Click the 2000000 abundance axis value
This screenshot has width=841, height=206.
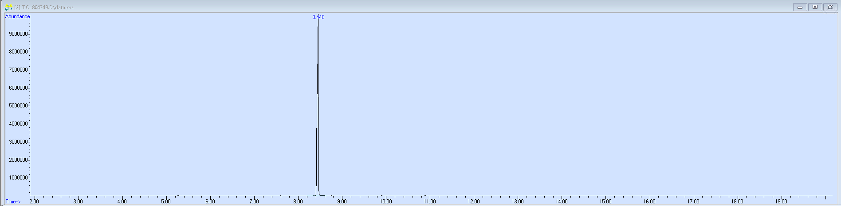point(19,160)
